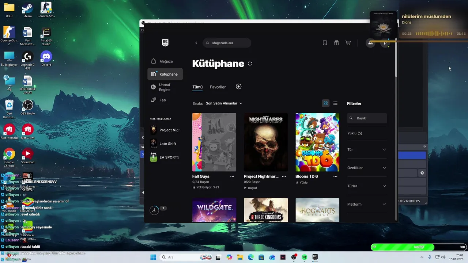468x263 pixels.
Task: Open the taskbar clock 23:02
Action: coord(457,257)
